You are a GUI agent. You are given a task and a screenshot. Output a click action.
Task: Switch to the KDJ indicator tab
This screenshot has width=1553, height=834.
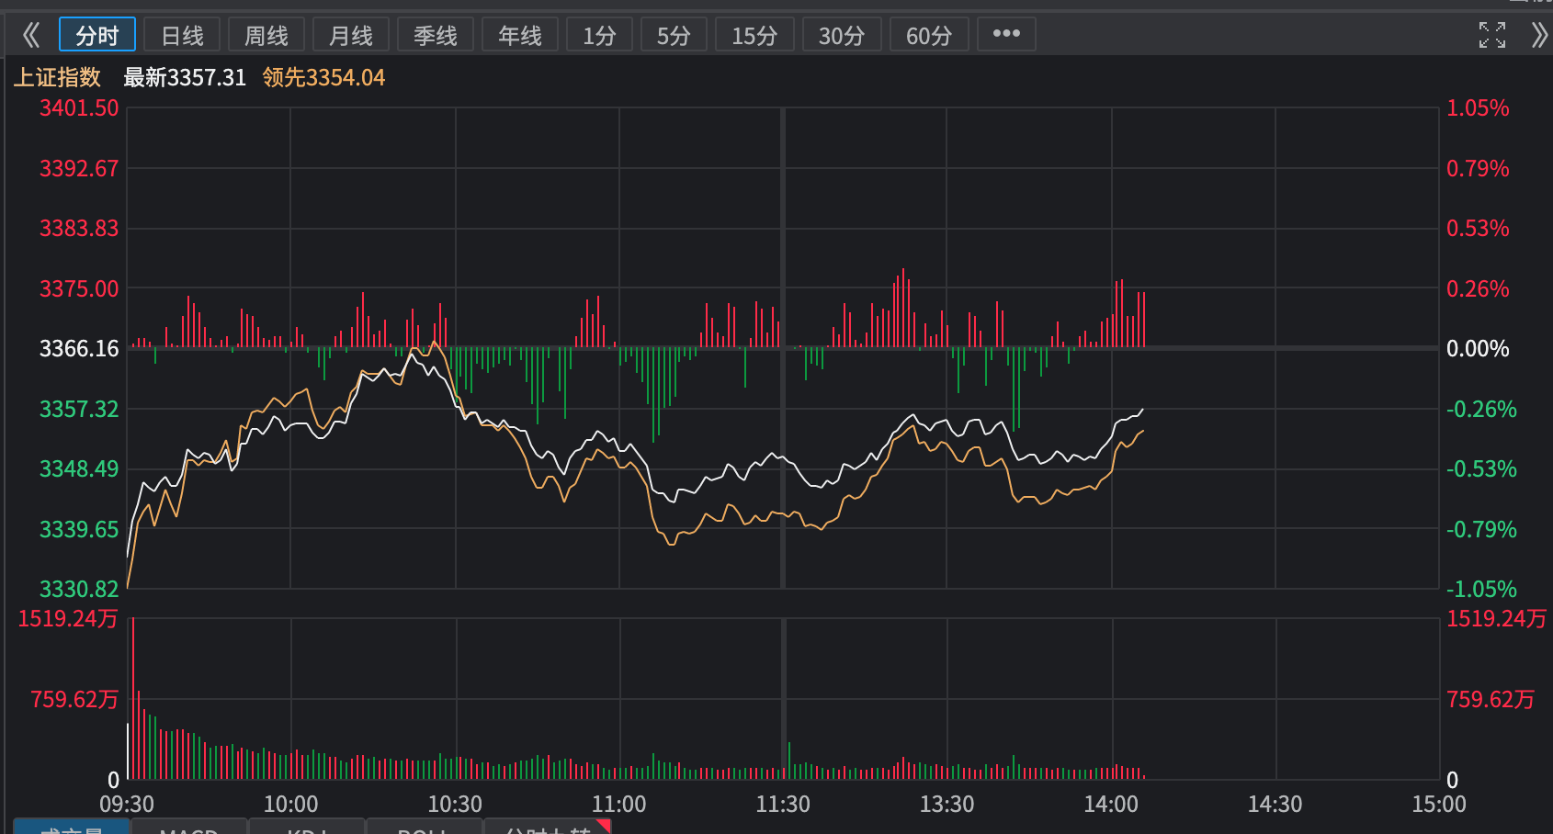[x=307, y=828]
